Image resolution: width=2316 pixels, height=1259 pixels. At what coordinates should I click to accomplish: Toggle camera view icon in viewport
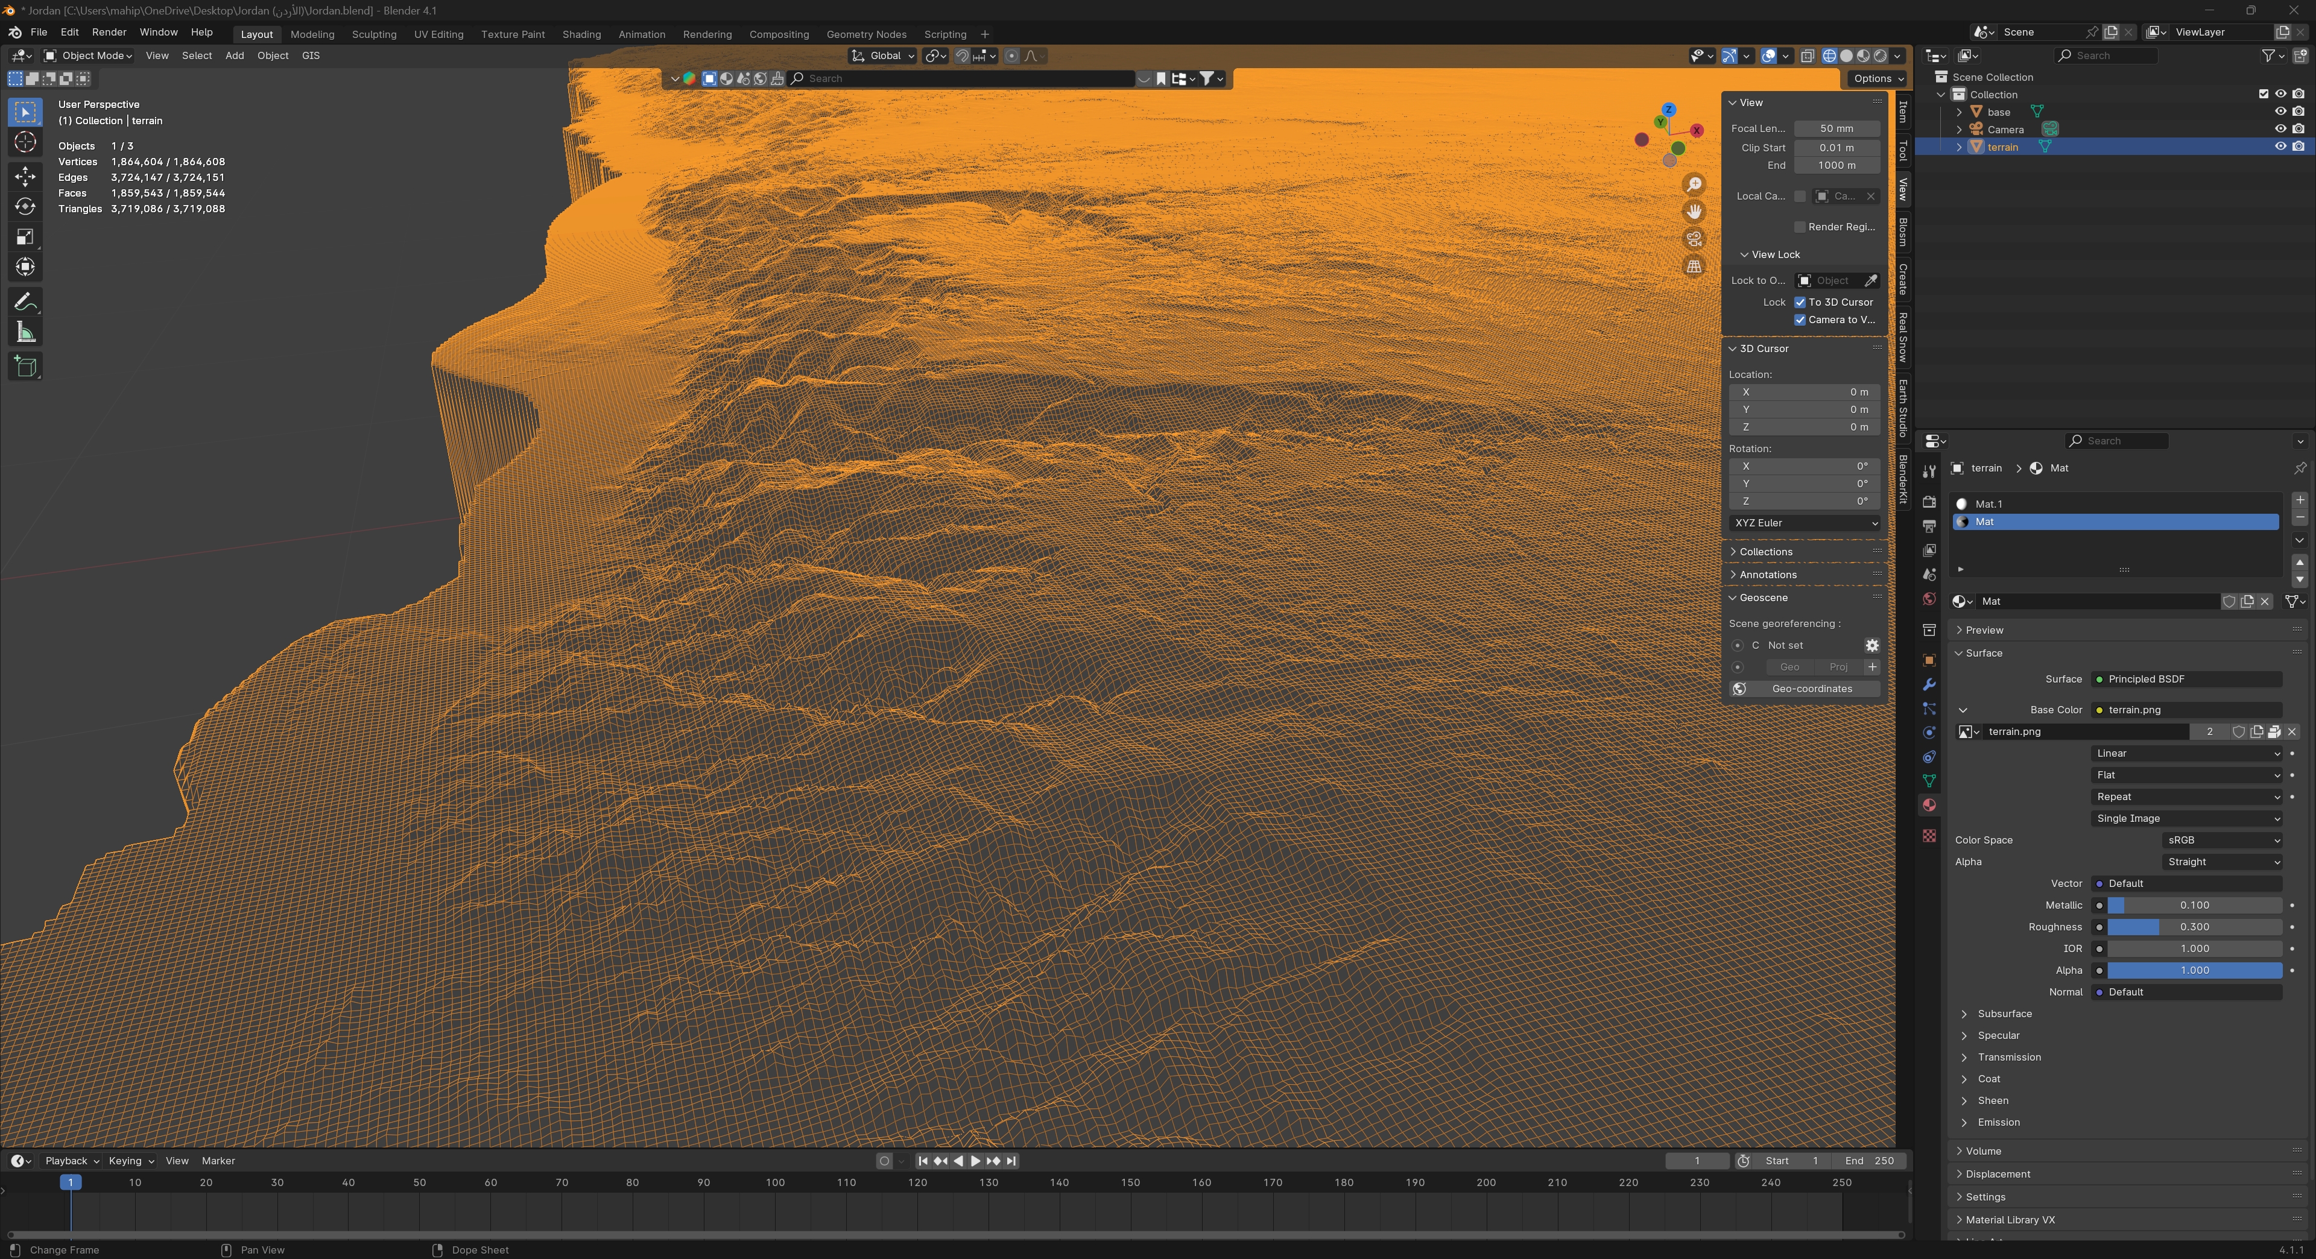click(1694, 239)
